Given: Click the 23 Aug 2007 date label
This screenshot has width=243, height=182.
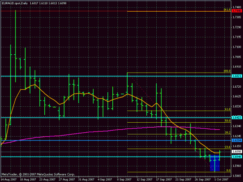Looking at the screenshot, I should pos(47,180).
